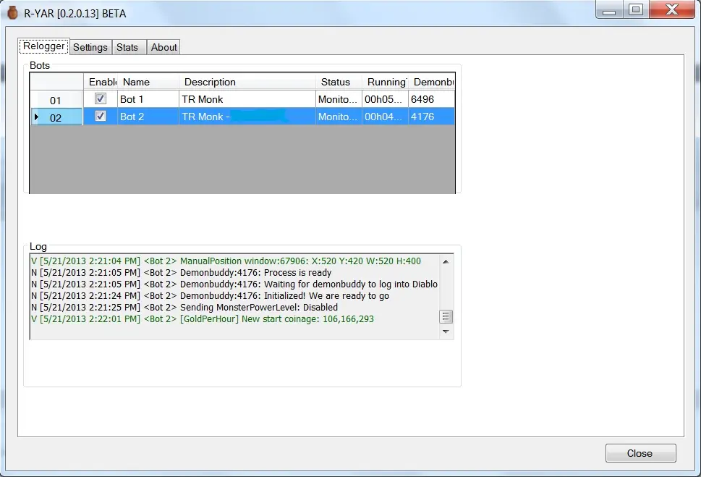Click Bot 2 description cell "TR Monk -"

(x=247, y=117)
